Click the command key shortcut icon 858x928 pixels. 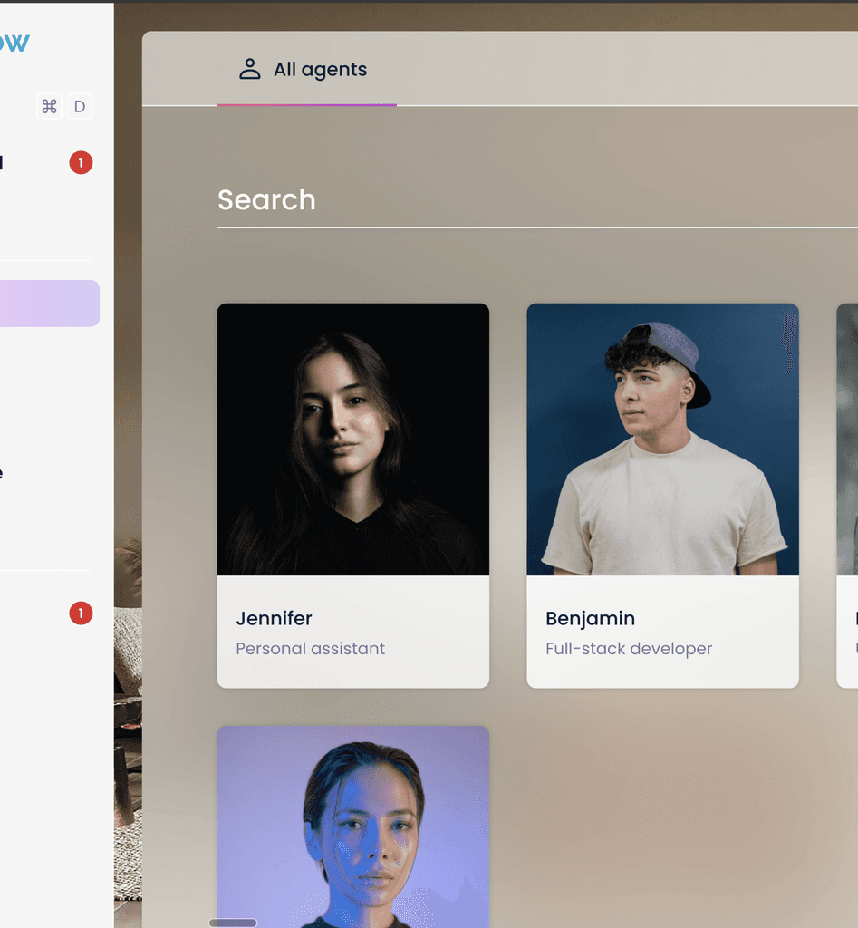[49, 107]
